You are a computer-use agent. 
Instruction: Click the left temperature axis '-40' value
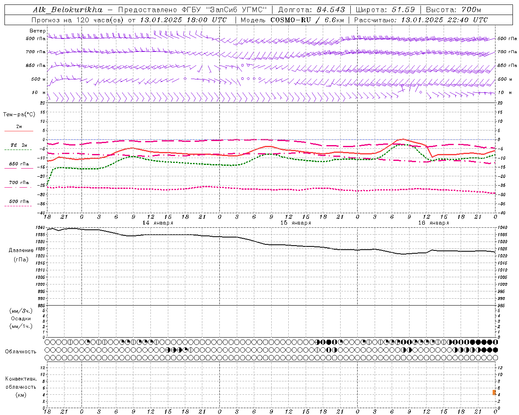point(42,213)
